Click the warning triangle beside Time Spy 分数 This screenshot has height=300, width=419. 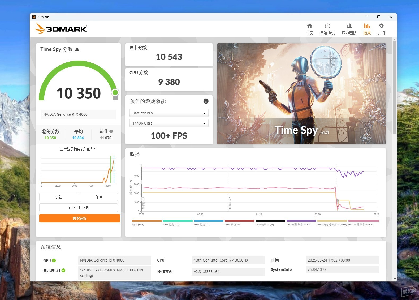[77, 49]
